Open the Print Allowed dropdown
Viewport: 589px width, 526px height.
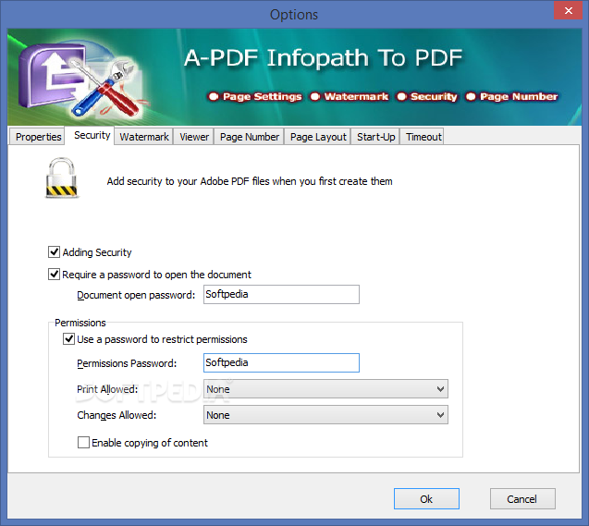pyautogui.click(x=325, y=389)
